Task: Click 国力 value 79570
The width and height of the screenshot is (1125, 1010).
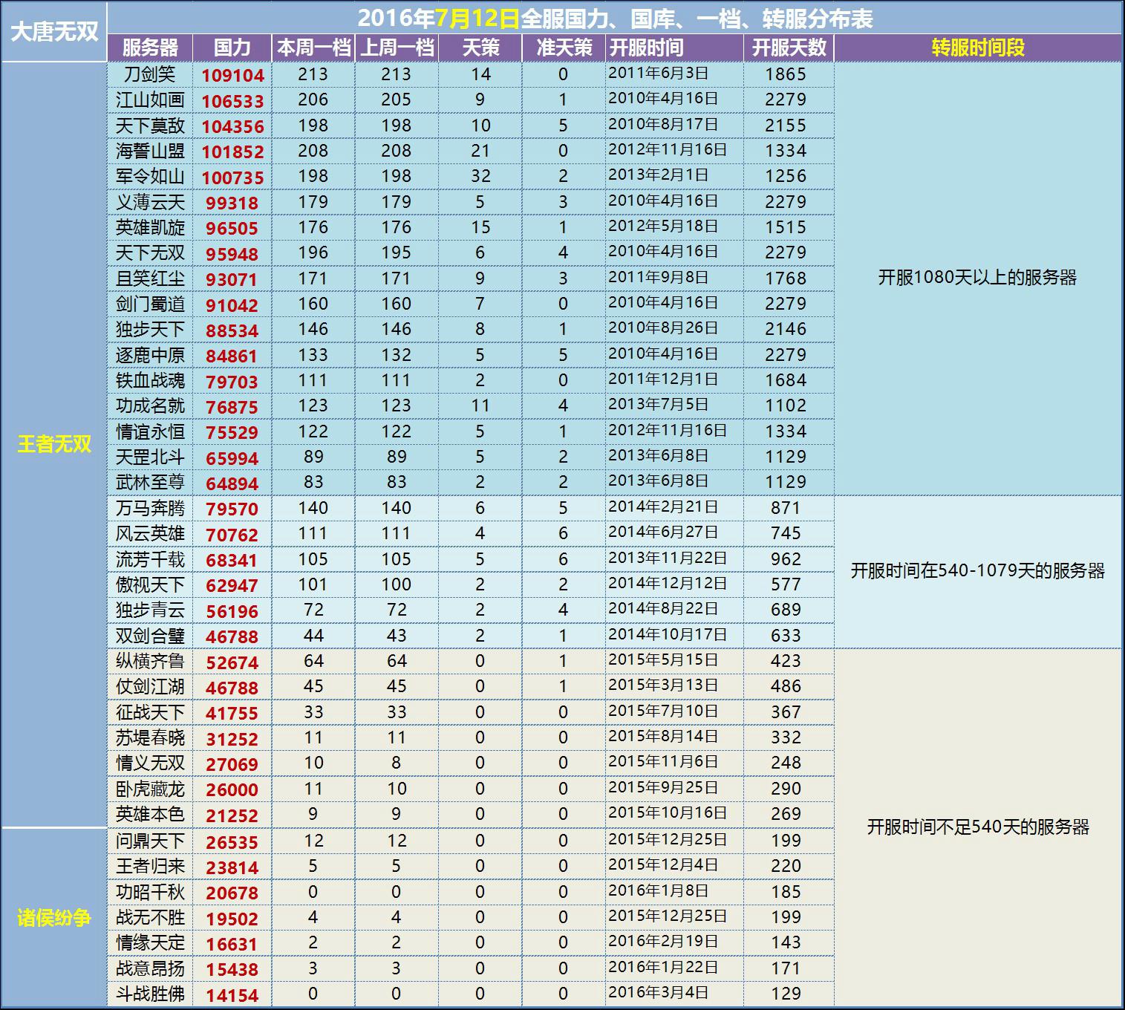Action: (232, 509)
